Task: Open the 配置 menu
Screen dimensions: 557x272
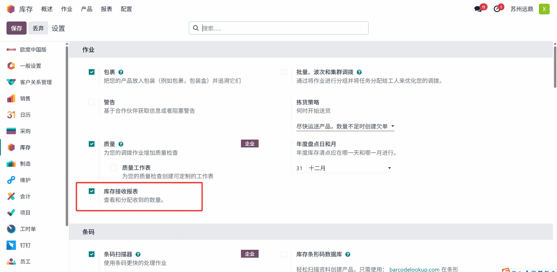Action: coord(126,9)
